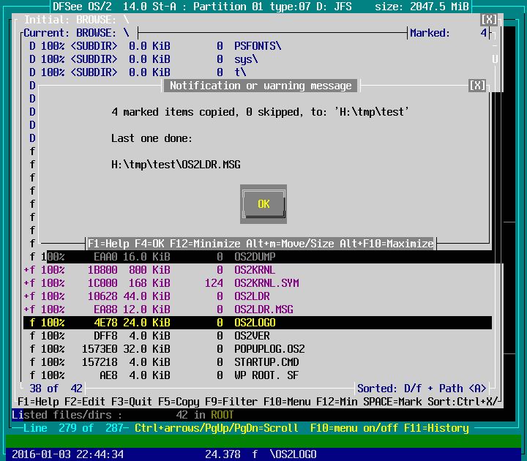Viewport: 527px width, 461px height.
Task: Close the Notification or warning message dialog
Action: coord(477,86)
